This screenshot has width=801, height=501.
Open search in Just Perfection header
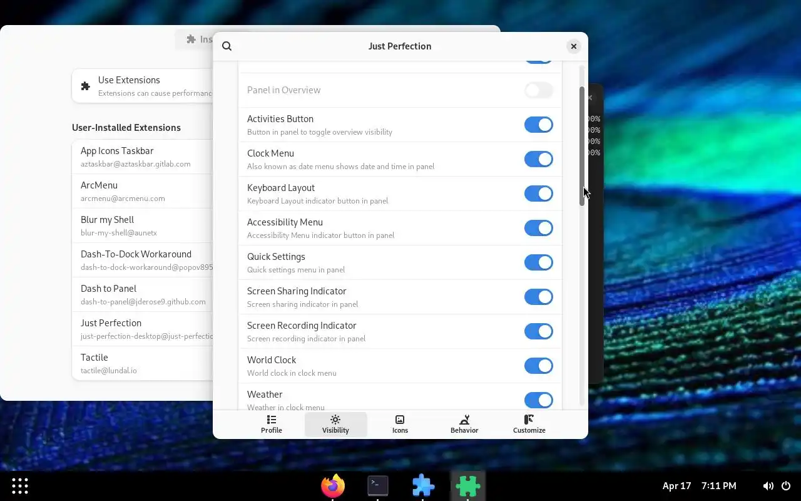227,46
